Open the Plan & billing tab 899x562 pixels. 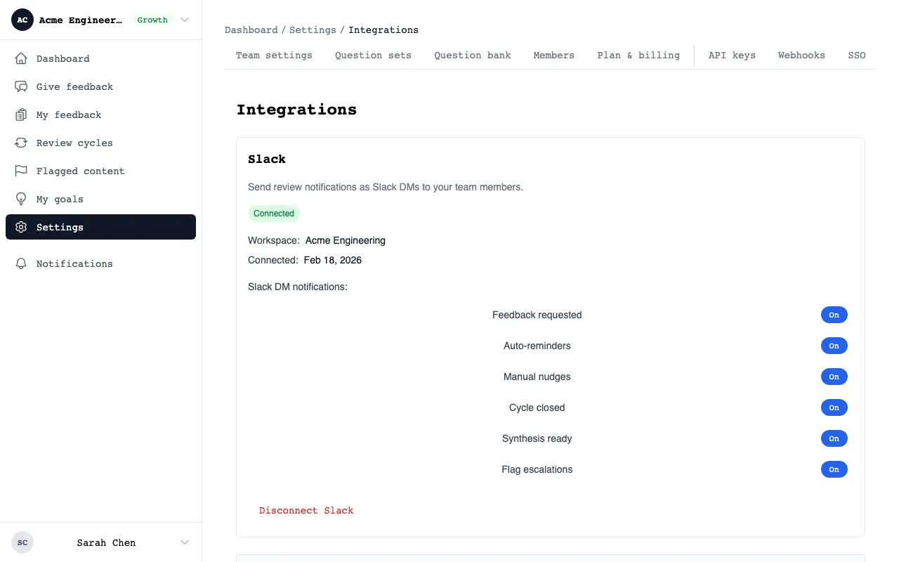point(638,55)
